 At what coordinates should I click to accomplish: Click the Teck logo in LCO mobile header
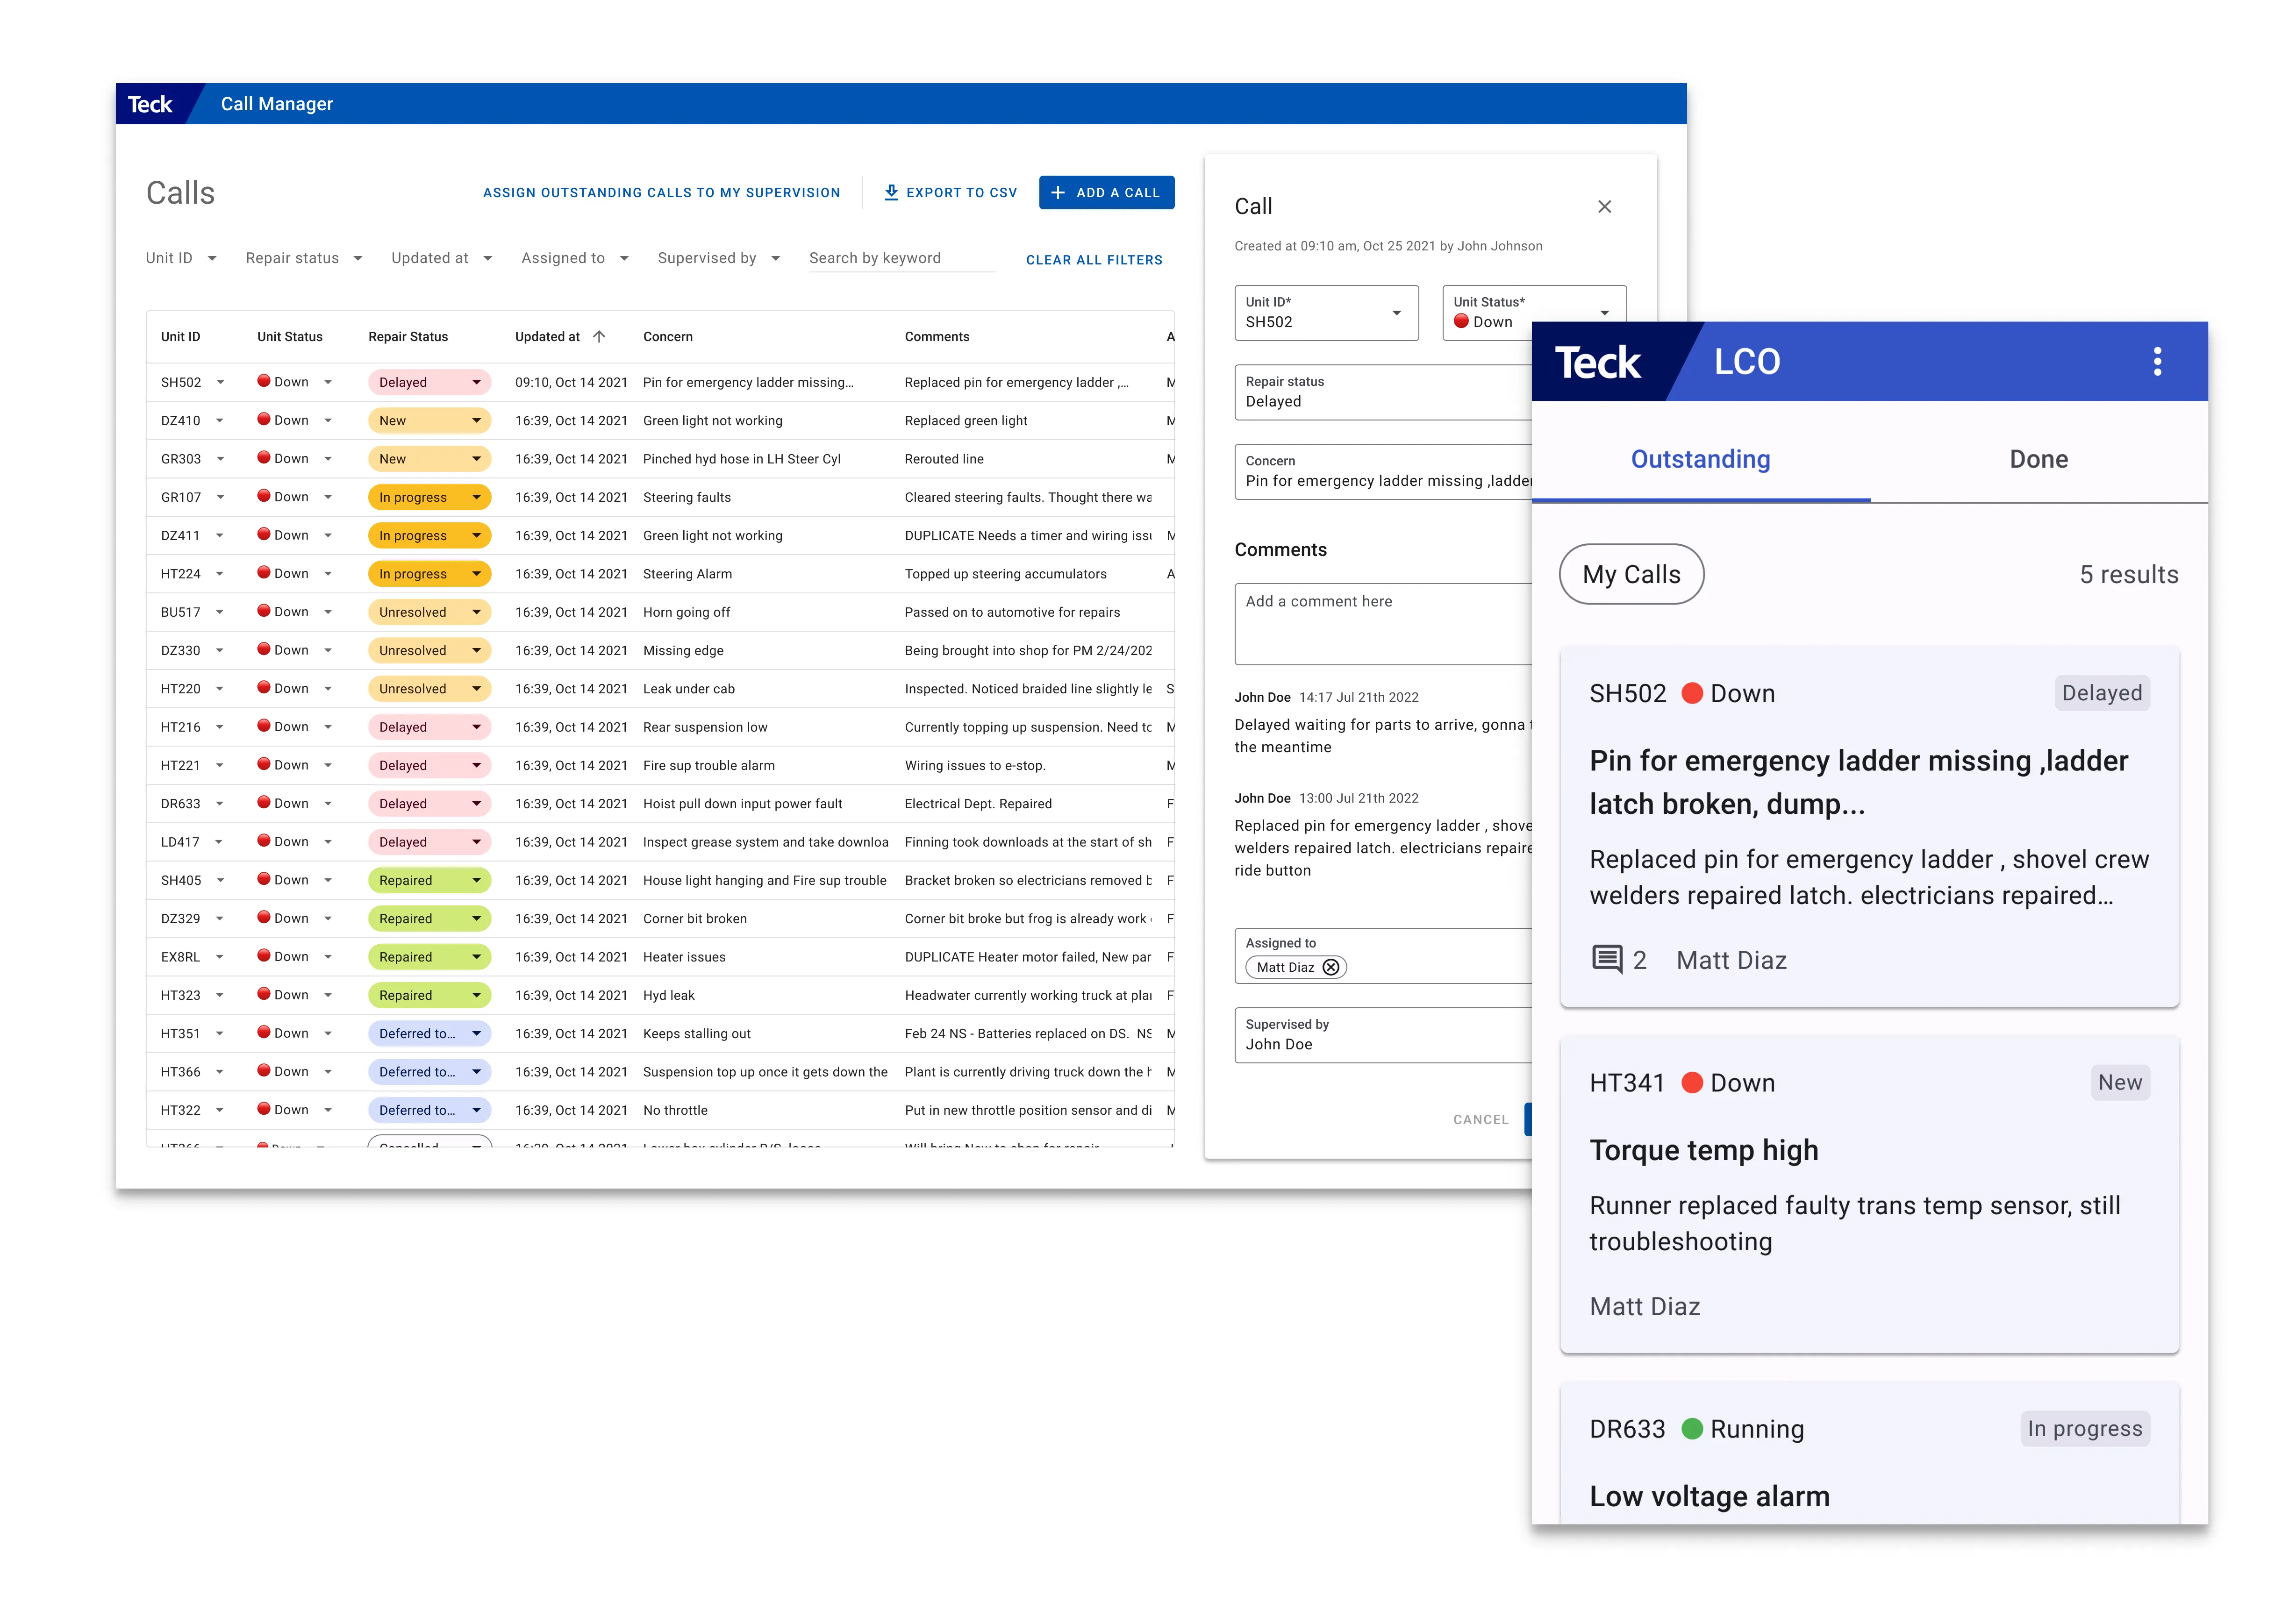pyautogui.click(x=1597, y=362)
